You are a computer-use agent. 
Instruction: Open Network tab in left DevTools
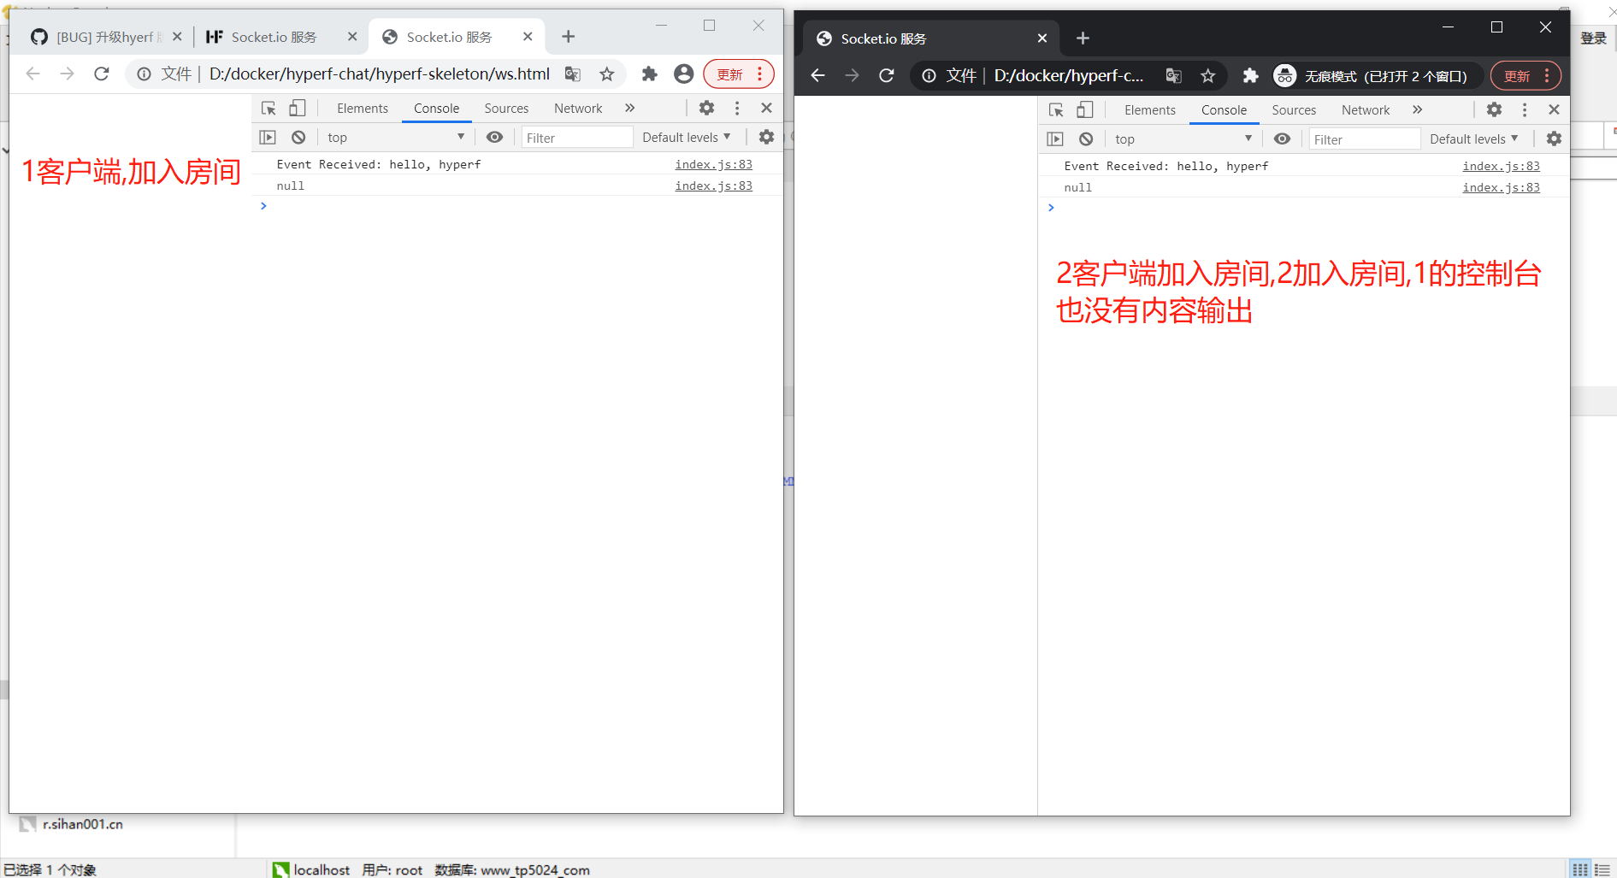point(578,109)
